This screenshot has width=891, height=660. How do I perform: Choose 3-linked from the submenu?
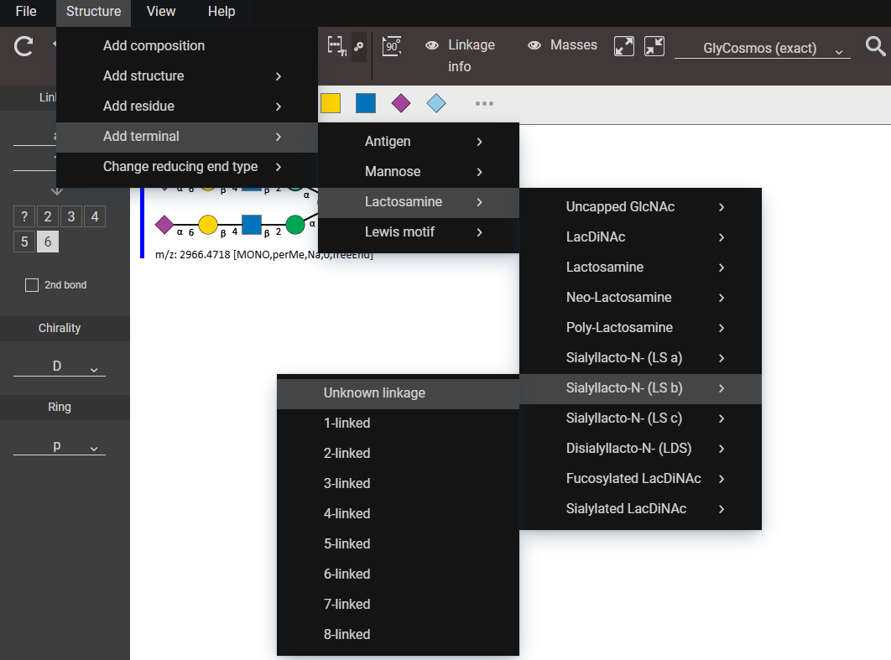point(347,483)
